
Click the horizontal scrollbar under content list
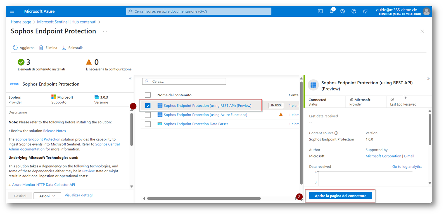tap(204, 199)
